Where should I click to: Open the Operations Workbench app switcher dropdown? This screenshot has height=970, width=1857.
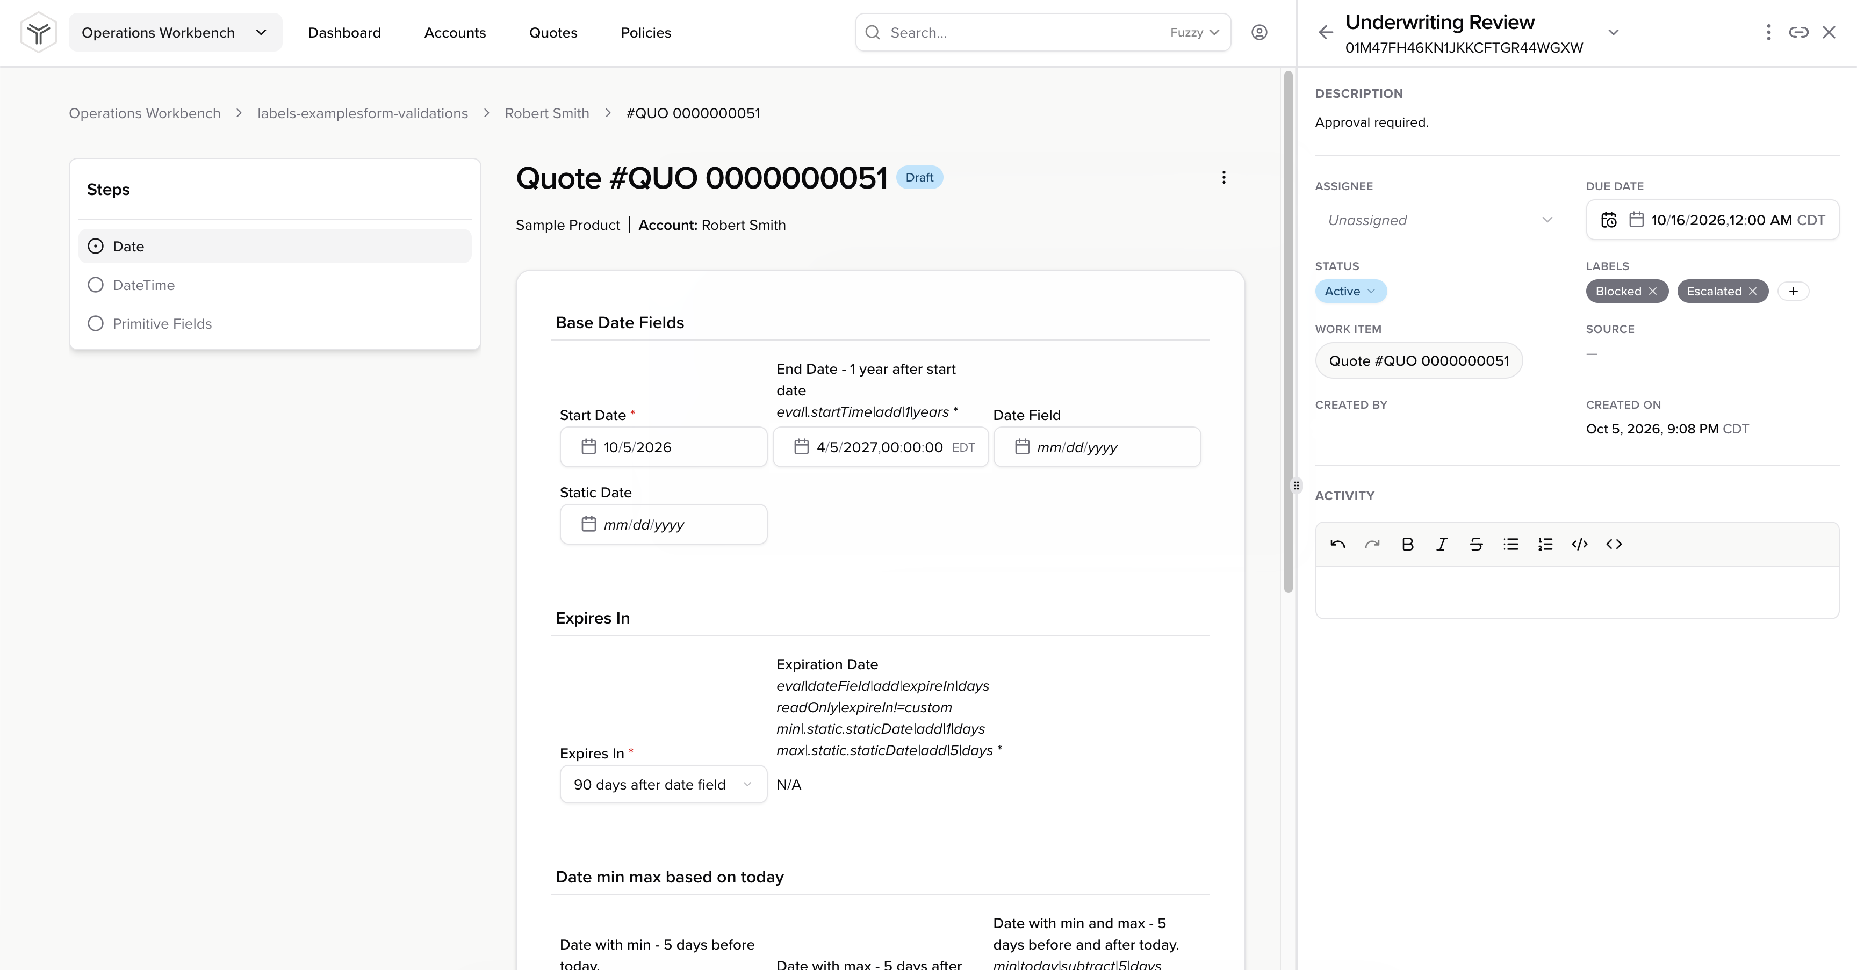pos(175,32)
